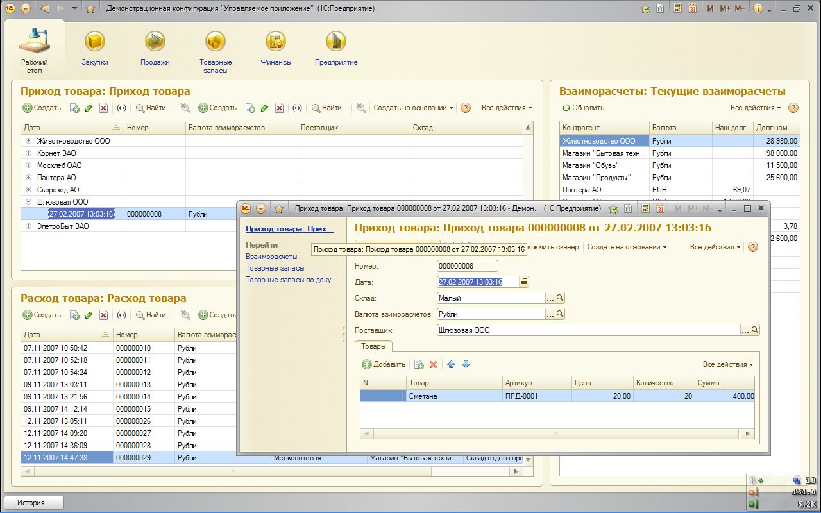Screen dimensions: 821x513
Task: Expand the Корнет ЗАО group
Action: pos(28,153)
